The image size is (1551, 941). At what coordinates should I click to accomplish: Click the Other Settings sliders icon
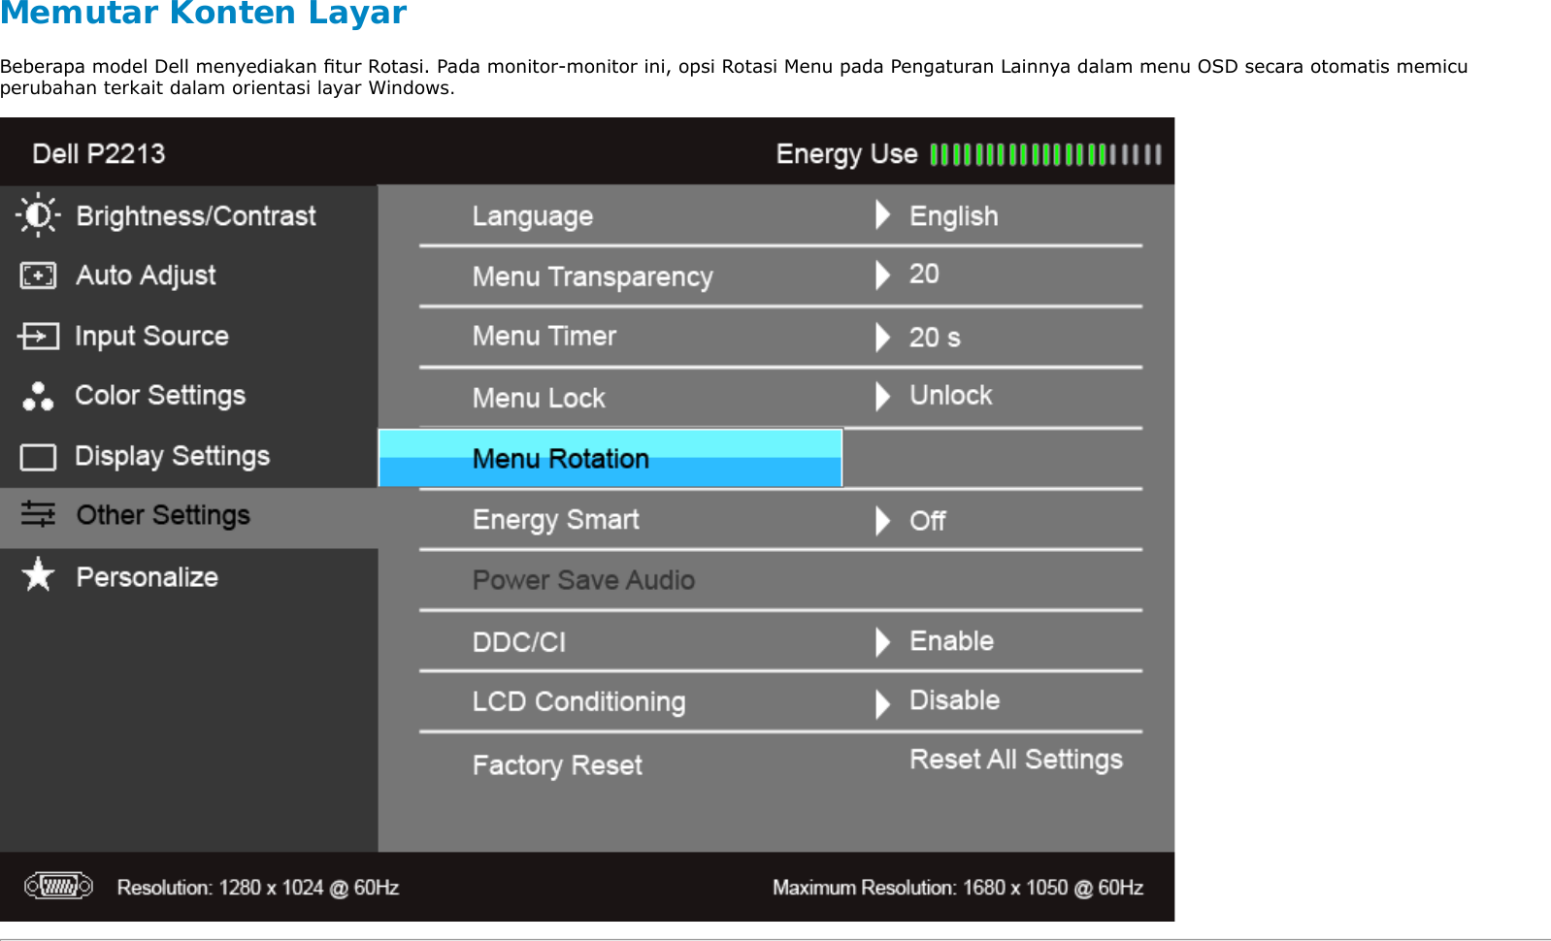tap(38, 514)
